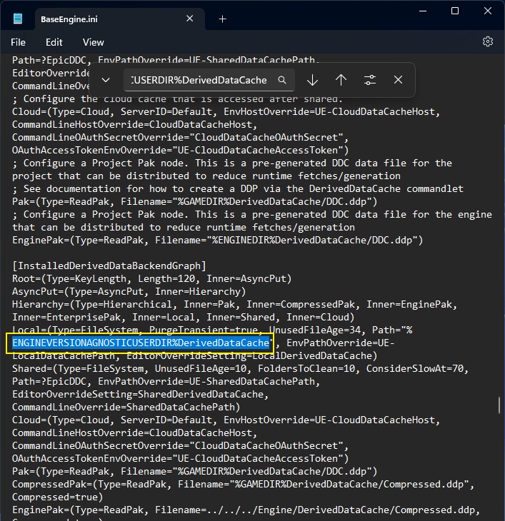This screenshot has width=505, height=521.
Task: Minimize the Notepad window
Action: [x=423, y=11]
